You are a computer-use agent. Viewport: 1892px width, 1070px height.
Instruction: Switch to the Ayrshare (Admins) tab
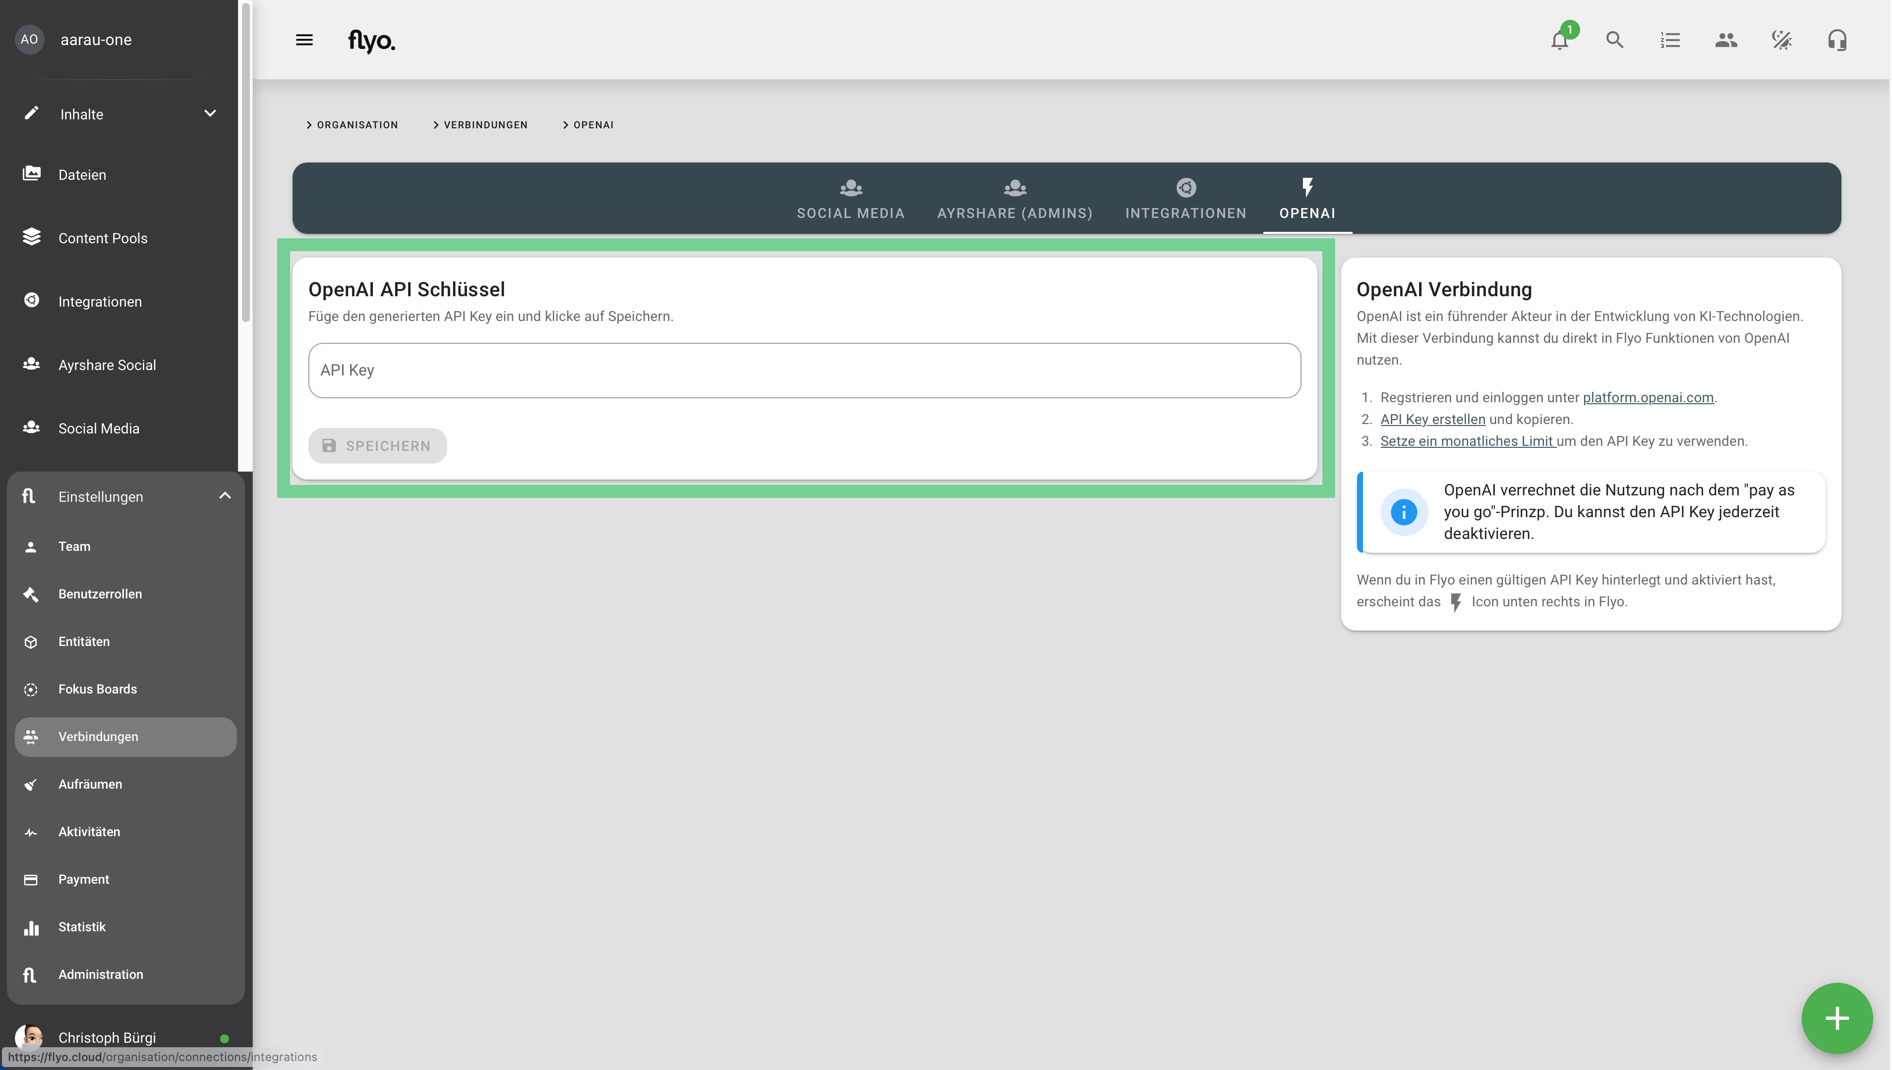click(1015, 199)
